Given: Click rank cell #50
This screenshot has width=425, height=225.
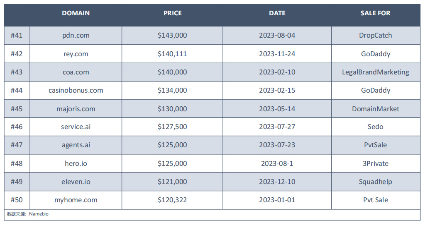Looking at the screenshot, I should pyautogui.click(x=17, y=200).
